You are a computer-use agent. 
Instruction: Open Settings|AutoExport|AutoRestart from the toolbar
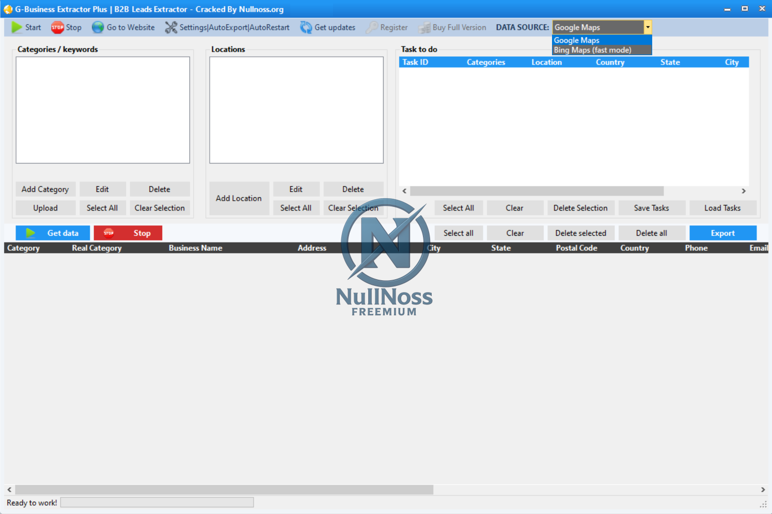tap(231, 27)
